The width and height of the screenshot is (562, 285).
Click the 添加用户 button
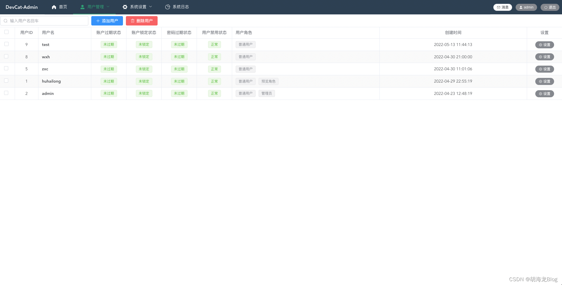point(107,21)
